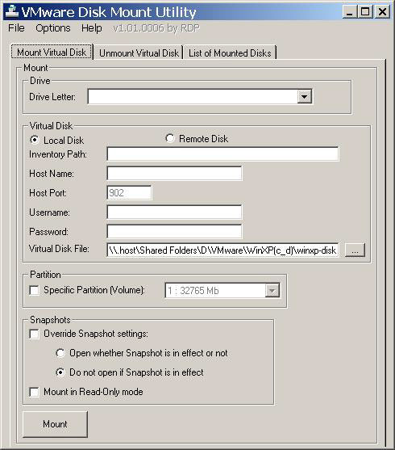Click the Username field
The width and height of the screenshot is (395, 450).
coord(174,212)
